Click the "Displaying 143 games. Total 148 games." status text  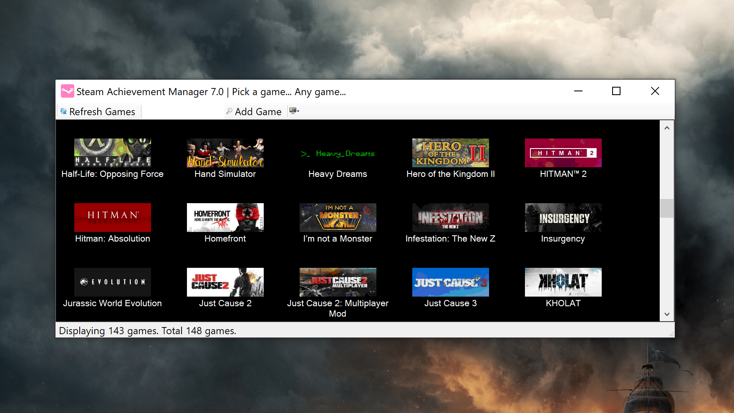tap(148, 331)
